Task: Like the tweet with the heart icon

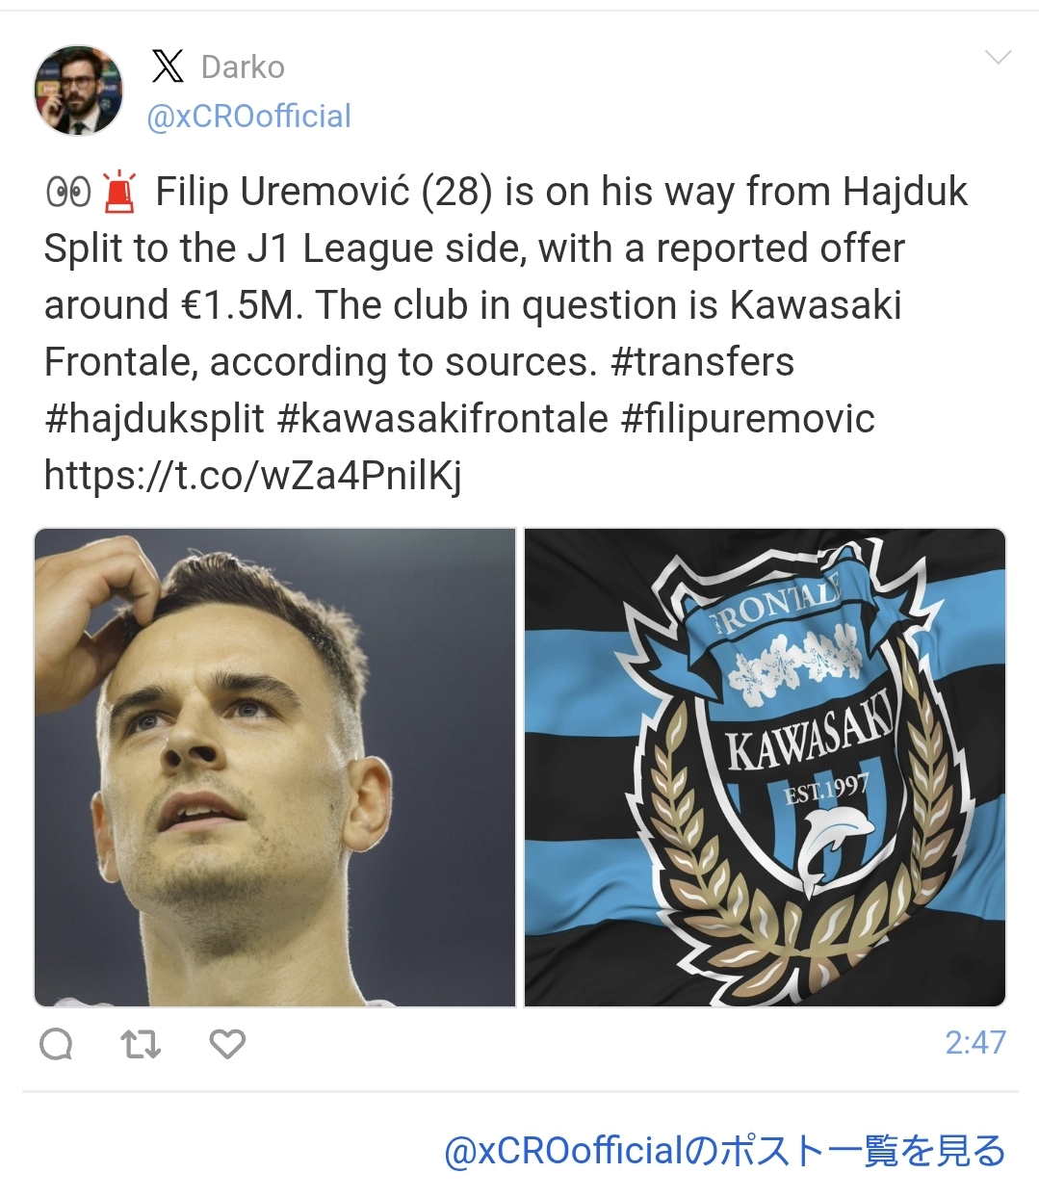Action: pos(227,1043)
